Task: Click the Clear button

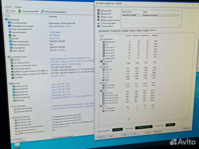Action: [x=124, y=135]
